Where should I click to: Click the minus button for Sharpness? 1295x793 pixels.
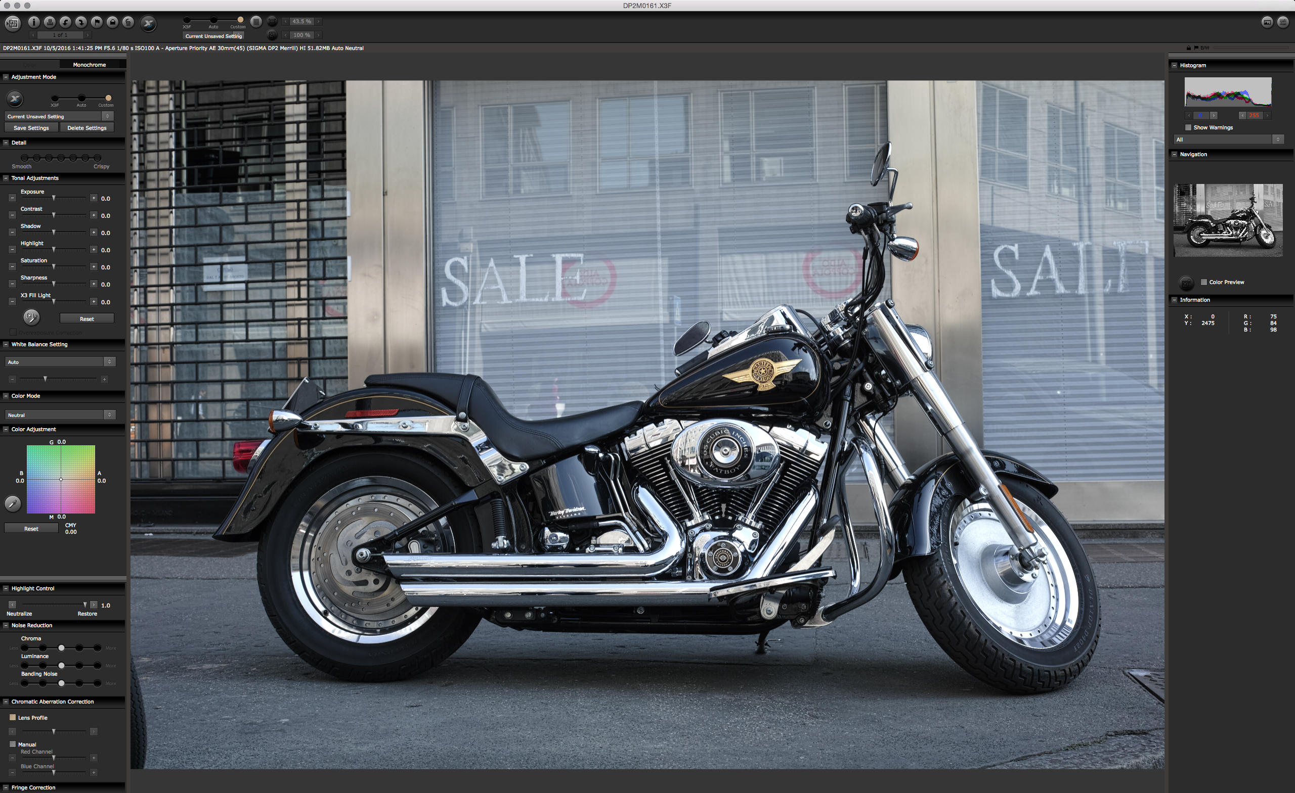[x=12, y=284]
